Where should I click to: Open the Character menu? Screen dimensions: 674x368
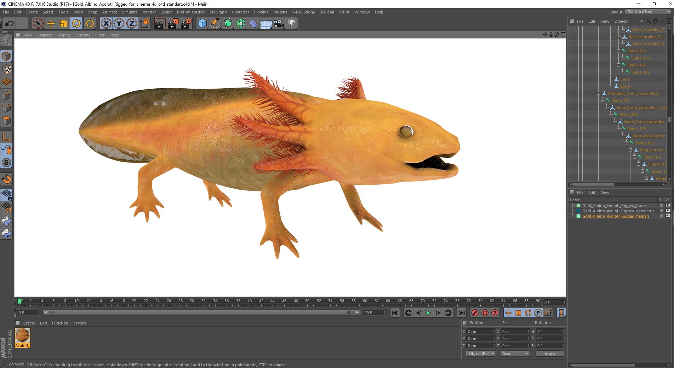point(240,12)
